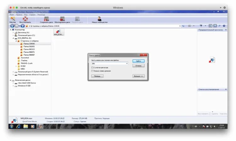Open Internet Explorer from taskbar

point(19,126)
